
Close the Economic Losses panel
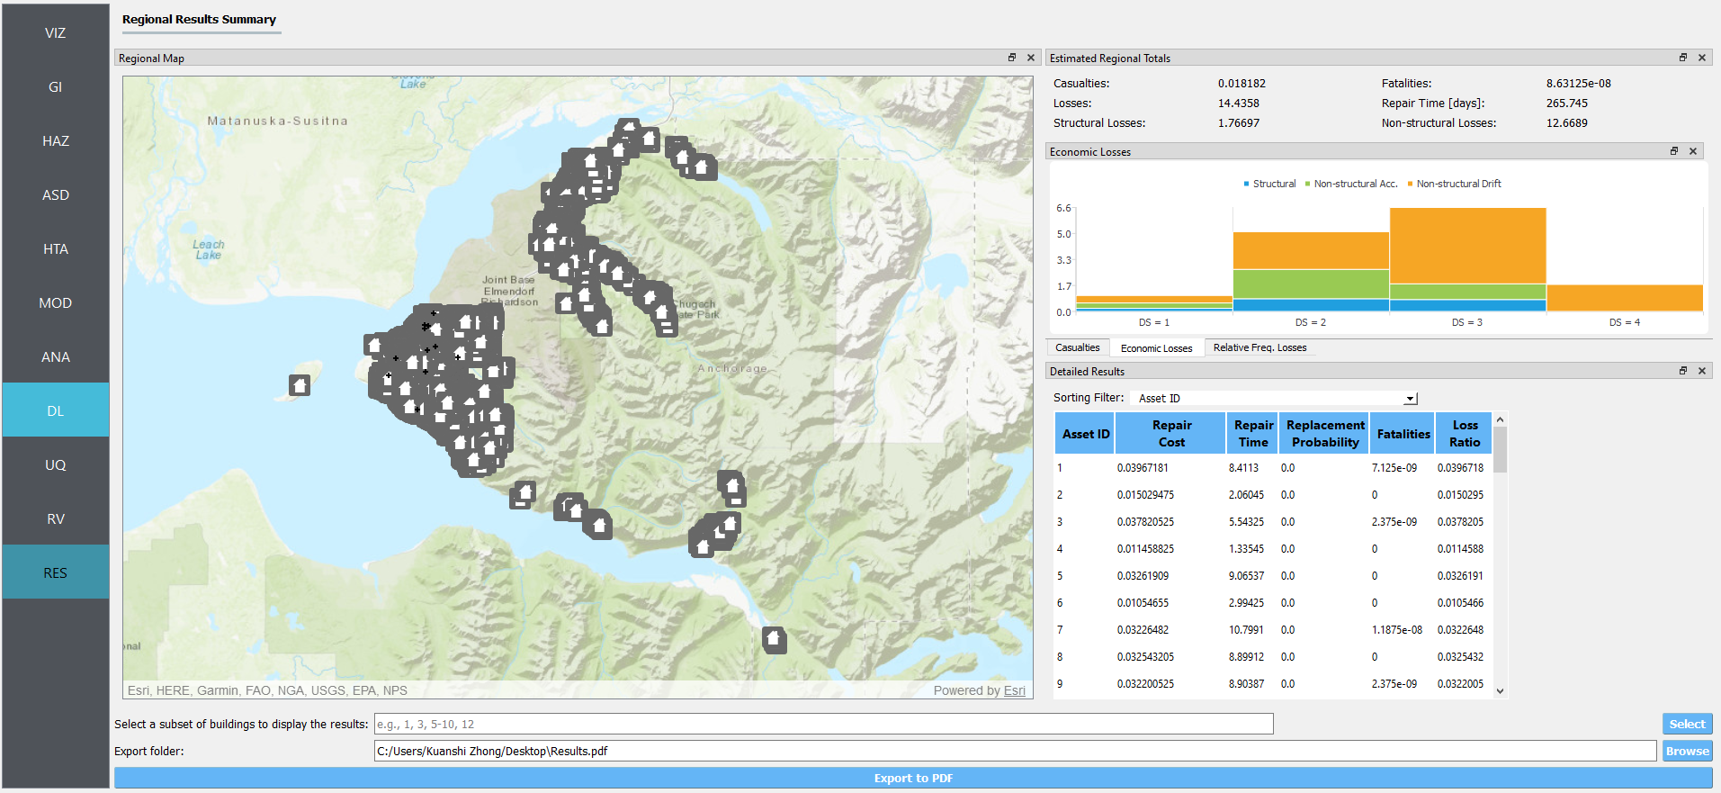point(1693,151)
